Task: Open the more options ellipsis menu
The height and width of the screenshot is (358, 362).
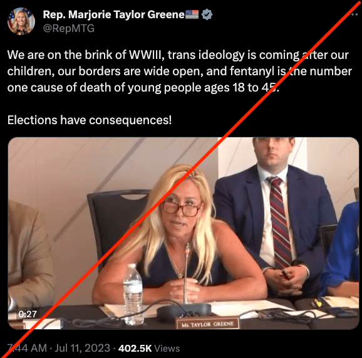Action: (x=354, y=14)
